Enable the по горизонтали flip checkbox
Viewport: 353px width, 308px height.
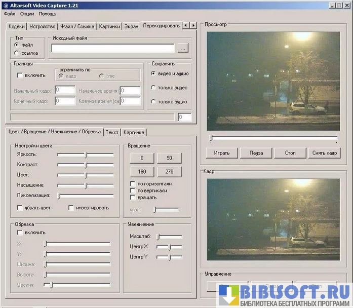click(x=133, y=184)
